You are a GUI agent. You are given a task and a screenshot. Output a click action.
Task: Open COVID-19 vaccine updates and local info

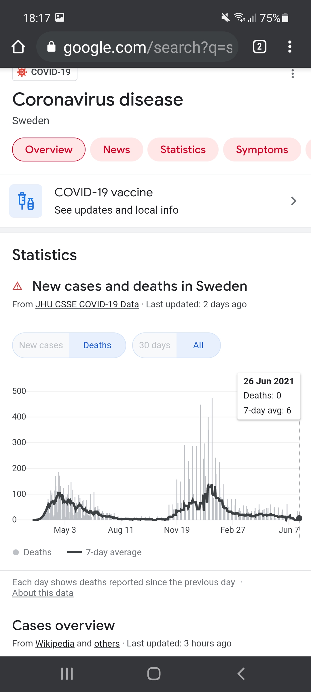pyautogui.click(x=155, y=201)
